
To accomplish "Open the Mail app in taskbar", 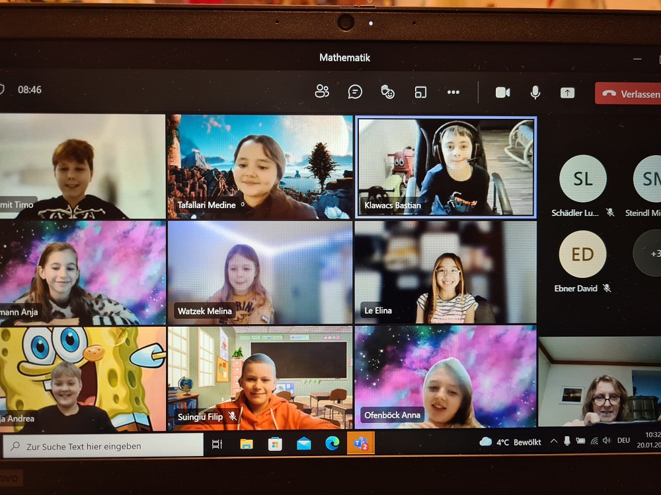I will click(303, 444).
